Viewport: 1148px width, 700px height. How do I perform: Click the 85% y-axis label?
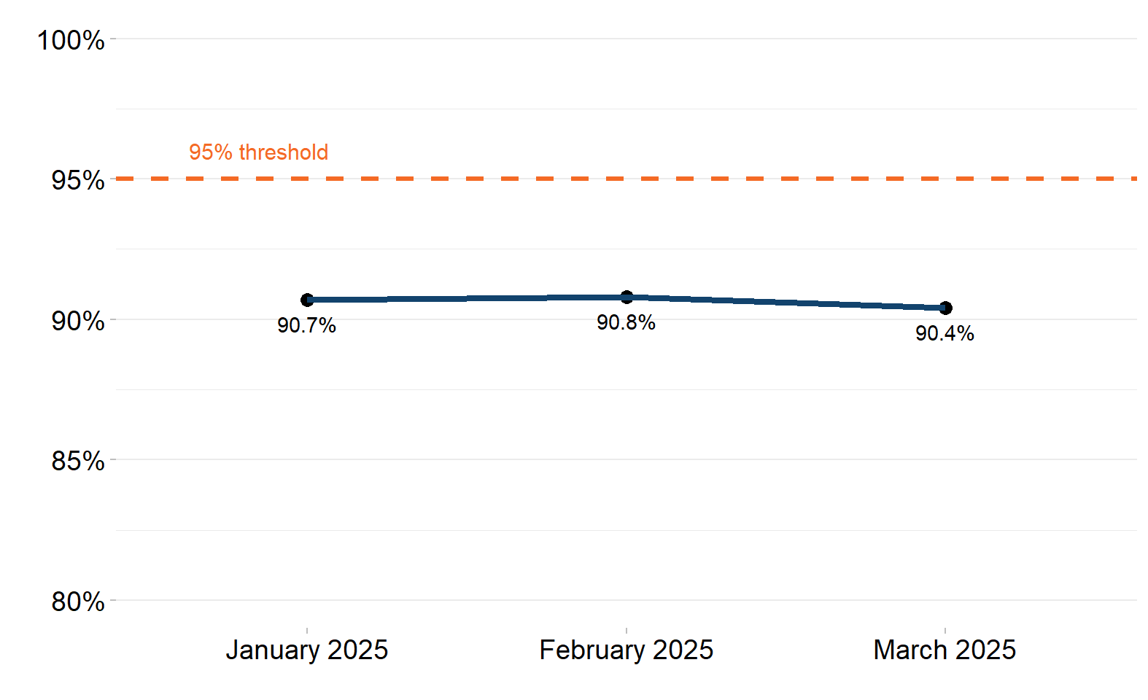[78, 461]
